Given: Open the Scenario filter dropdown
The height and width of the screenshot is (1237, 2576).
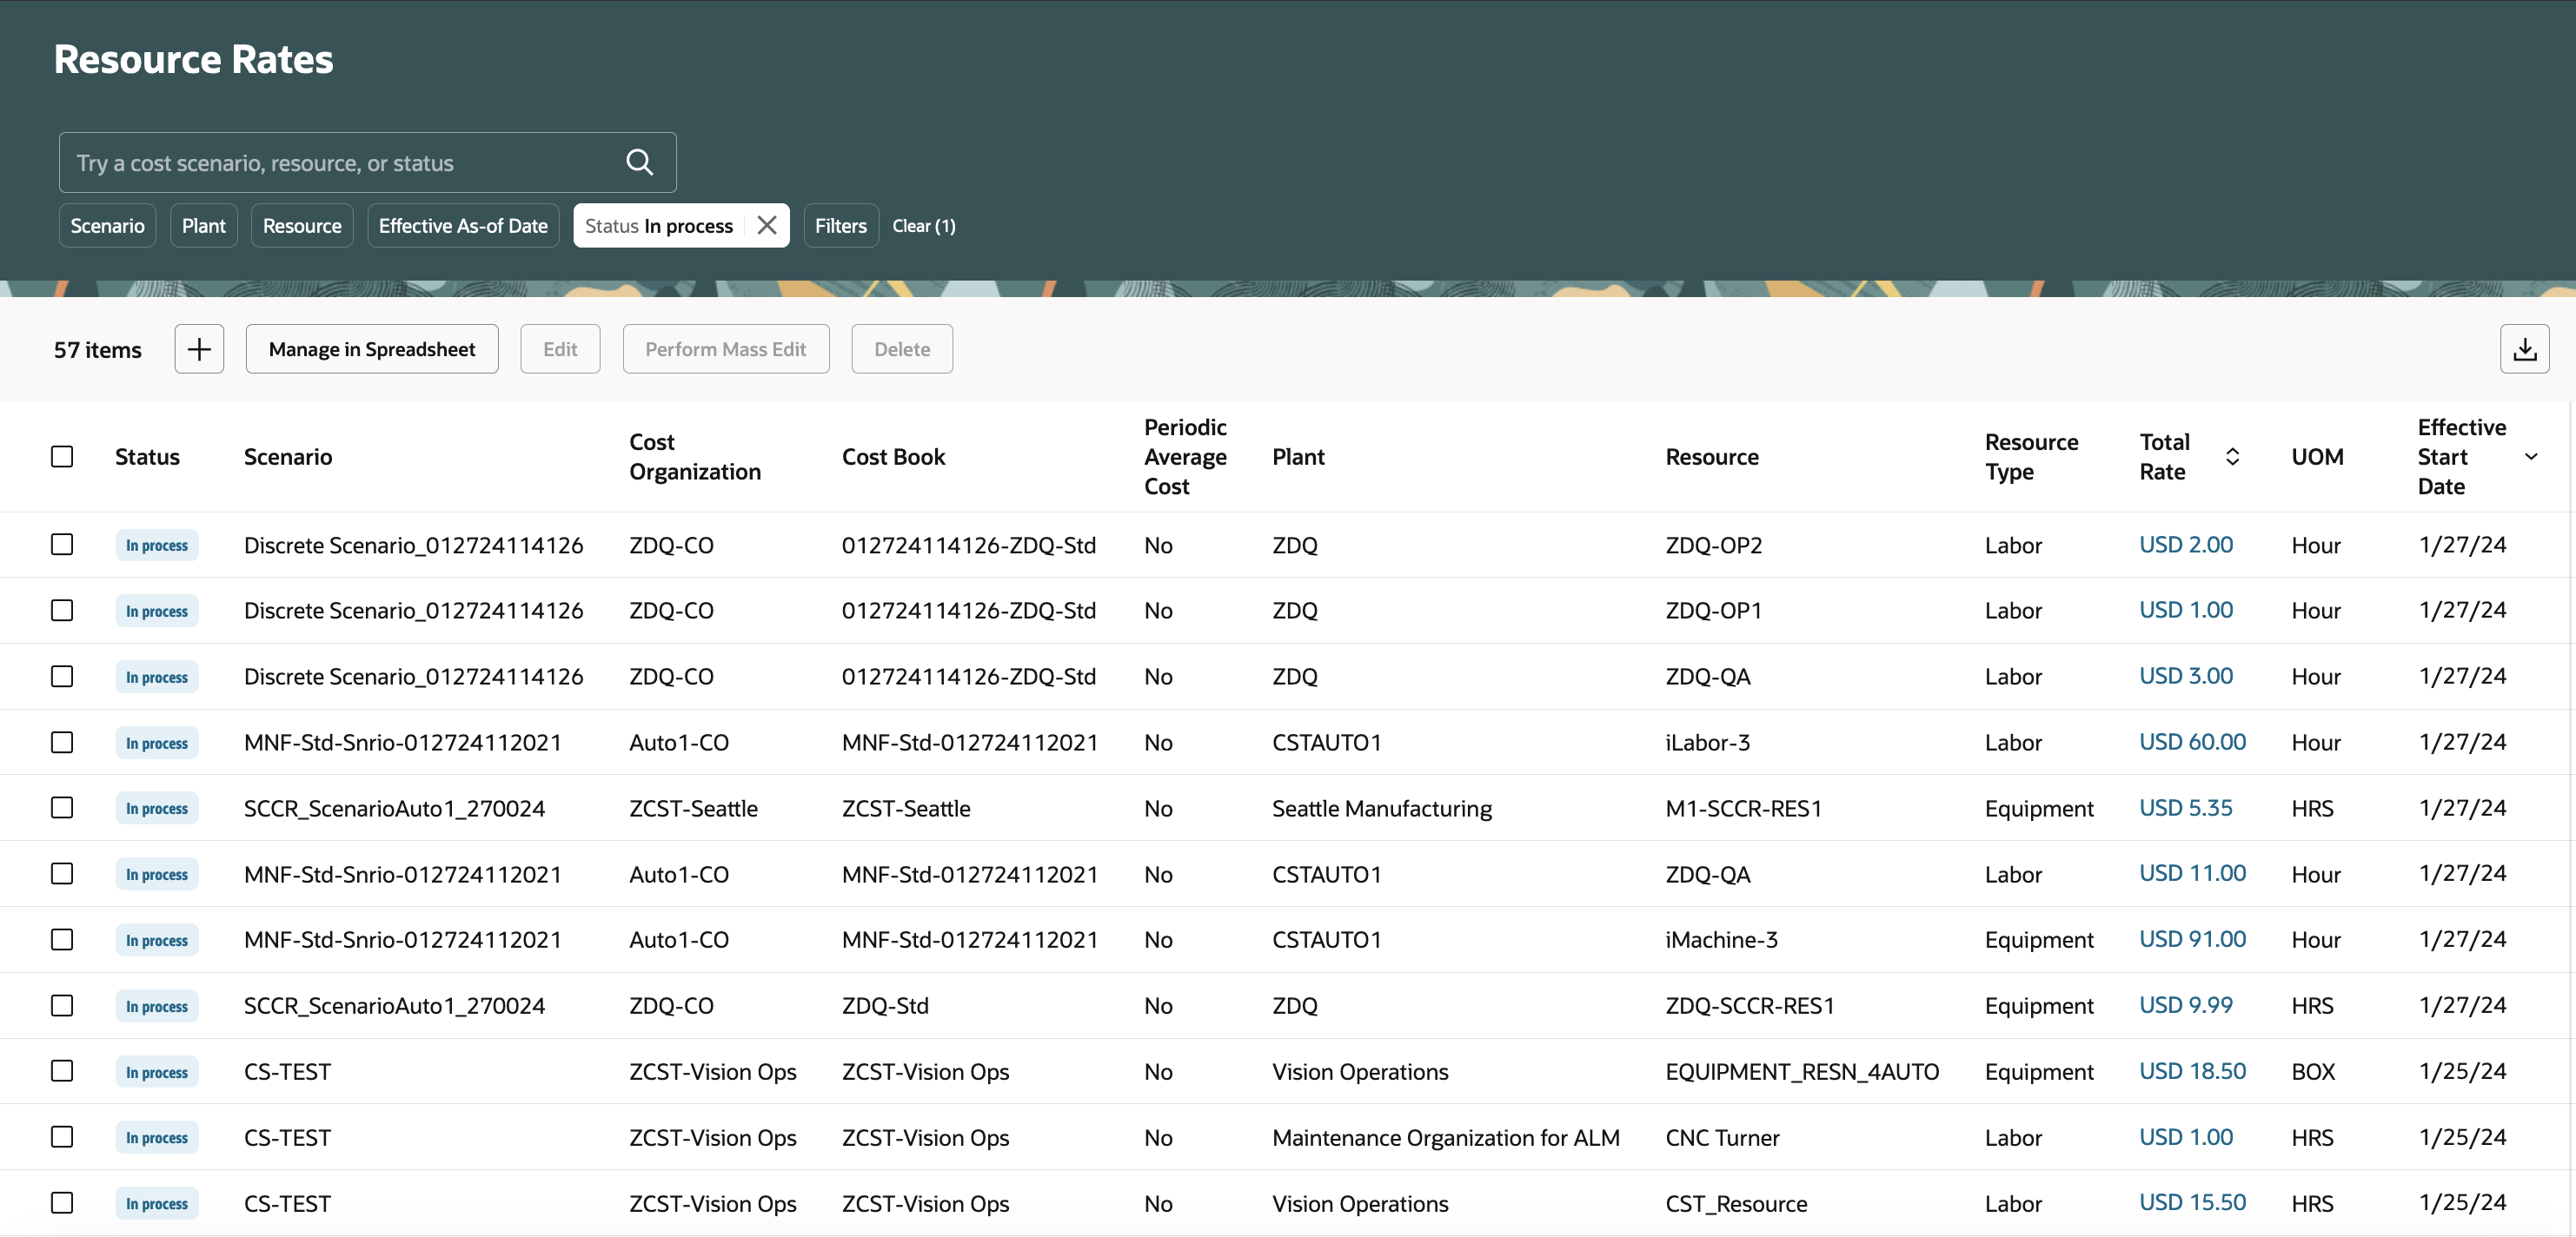Looking at the screenshot, I should (x=107, y=226).
